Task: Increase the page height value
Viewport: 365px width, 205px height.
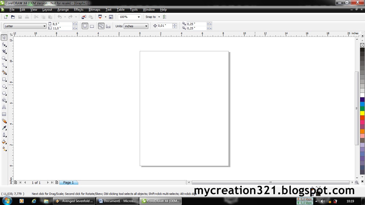Action: point(76,27)
